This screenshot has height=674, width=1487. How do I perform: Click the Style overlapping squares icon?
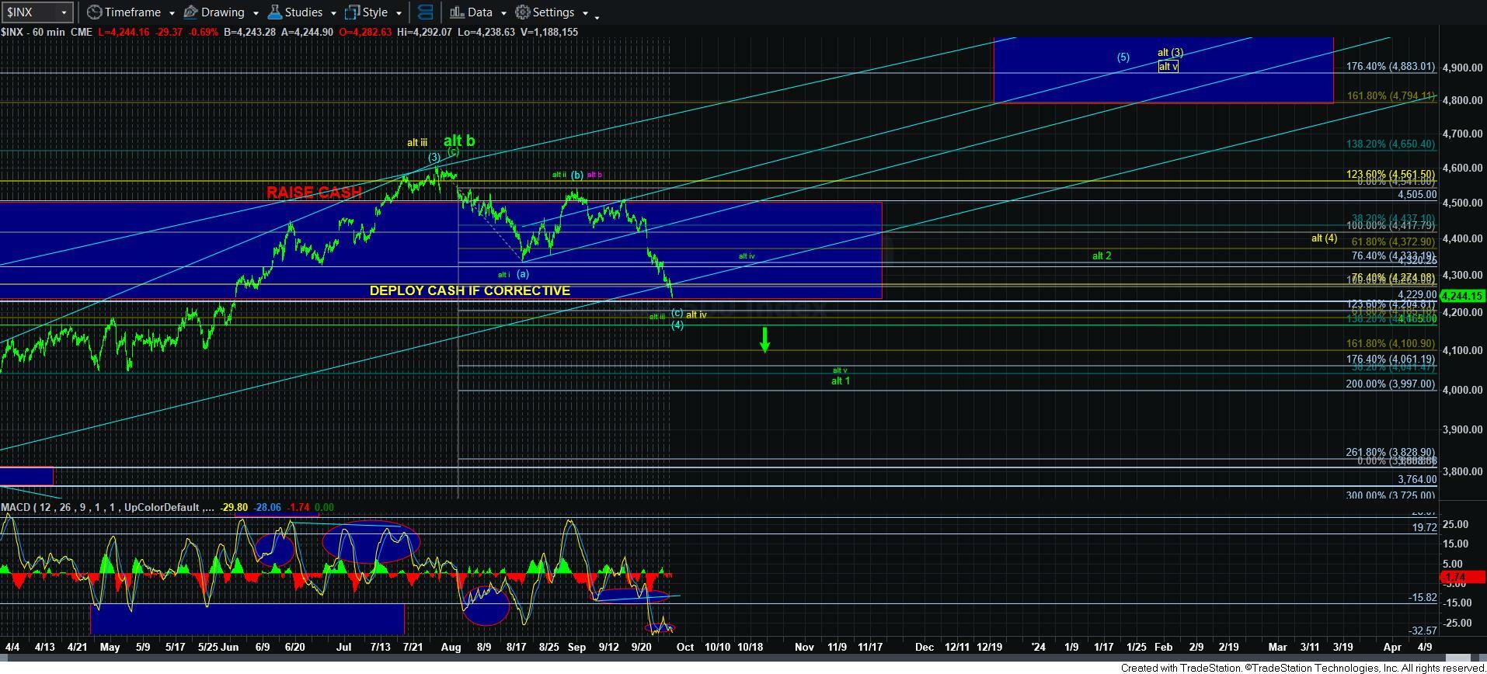352,12
